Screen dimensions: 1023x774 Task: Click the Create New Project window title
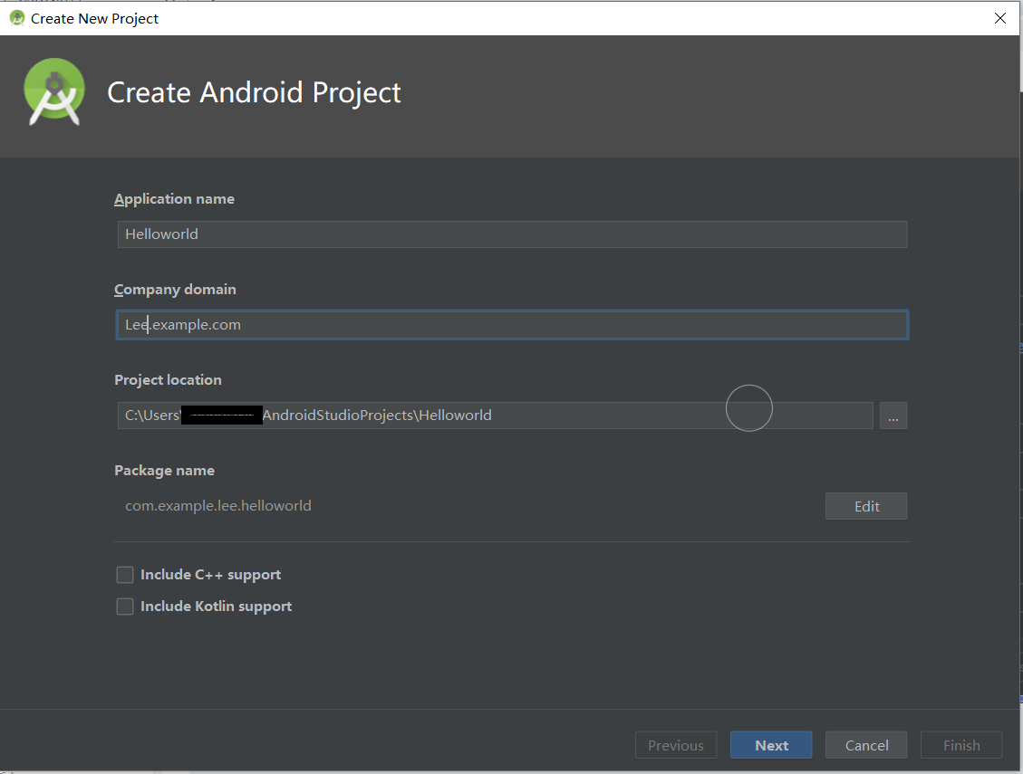[x=94, y=19]
